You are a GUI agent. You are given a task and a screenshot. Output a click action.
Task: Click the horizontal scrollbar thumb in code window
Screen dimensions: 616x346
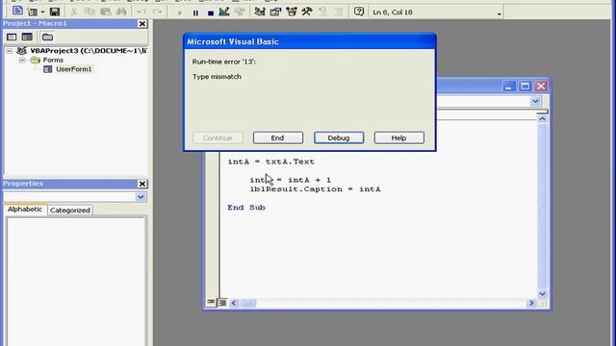tap(248, 303)
